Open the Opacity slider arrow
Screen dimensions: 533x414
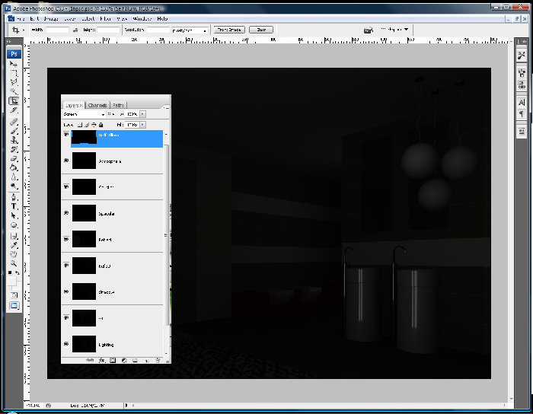(143, 114)
